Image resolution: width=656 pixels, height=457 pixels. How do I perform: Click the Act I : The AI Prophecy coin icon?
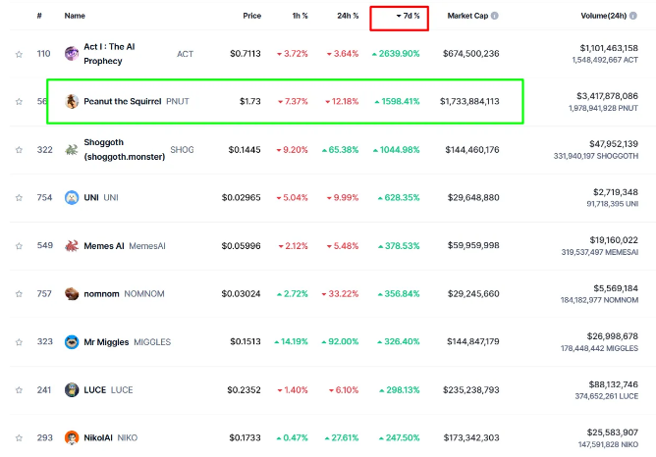[x=72, y=54]
